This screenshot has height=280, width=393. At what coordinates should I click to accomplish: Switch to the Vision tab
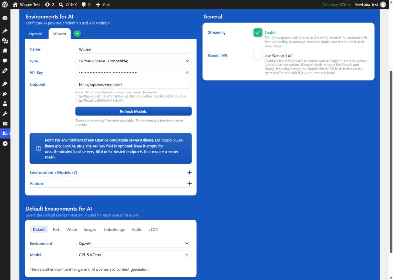71,229
